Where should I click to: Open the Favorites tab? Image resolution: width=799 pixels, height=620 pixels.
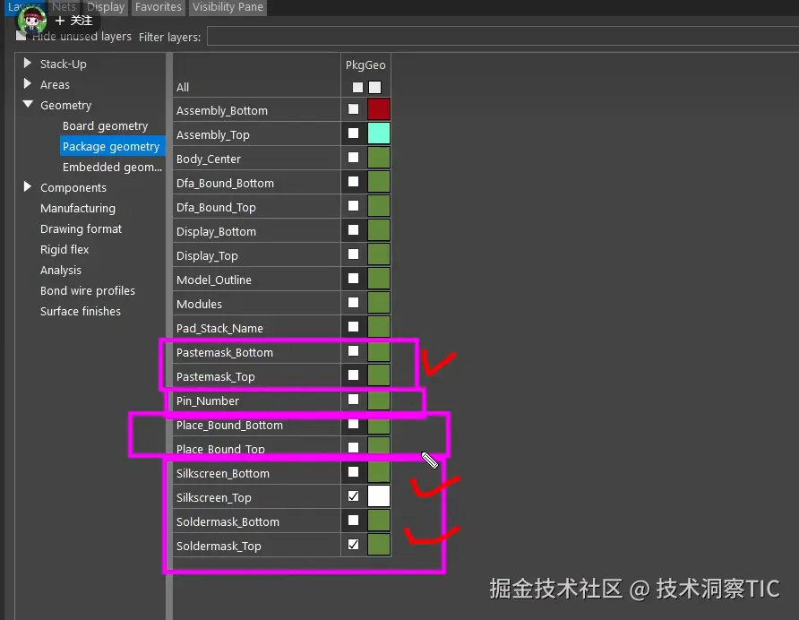coord(158,7)
